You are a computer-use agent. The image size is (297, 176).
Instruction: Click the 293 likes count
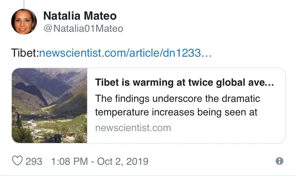point(34,161)
